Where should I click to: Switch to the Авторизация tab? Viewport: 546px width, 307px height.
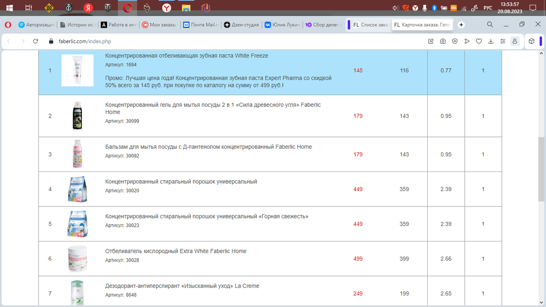pos(36,25)
